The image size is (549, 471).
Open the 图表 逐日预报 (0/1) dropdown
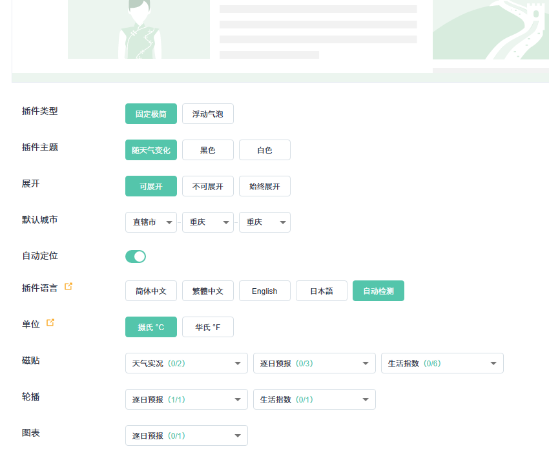pos(187,435)
